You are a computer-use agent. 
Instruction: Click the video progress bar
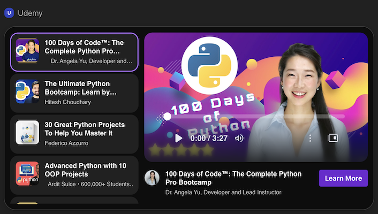click(x=256, y=116)
